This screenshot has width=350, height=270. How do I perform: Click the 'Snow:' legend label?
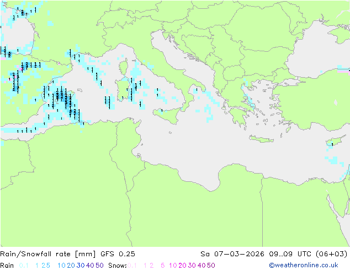[x=118, y=266]
